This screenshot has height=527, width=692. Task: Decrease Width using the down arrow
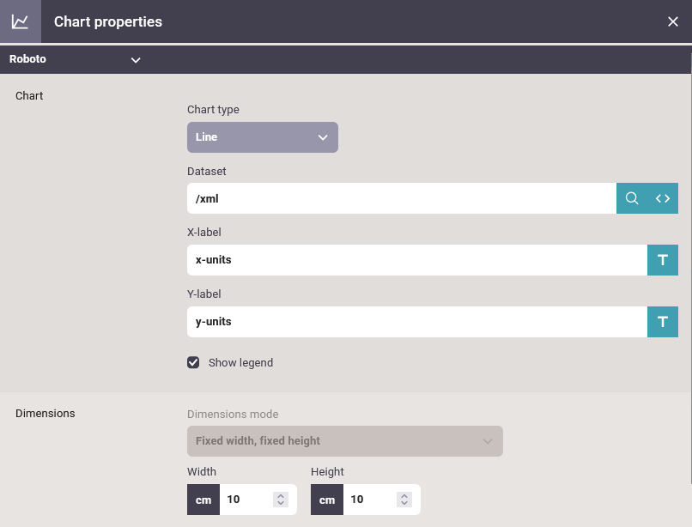(x=281, y=504)
